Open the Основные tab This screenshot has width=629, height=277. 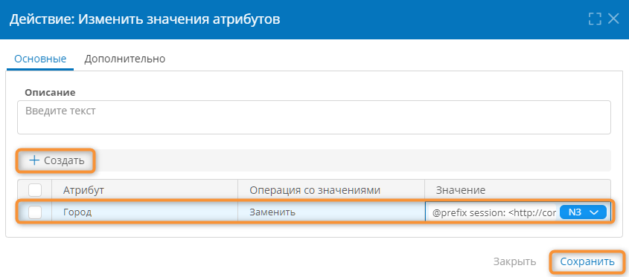point(40,59)
